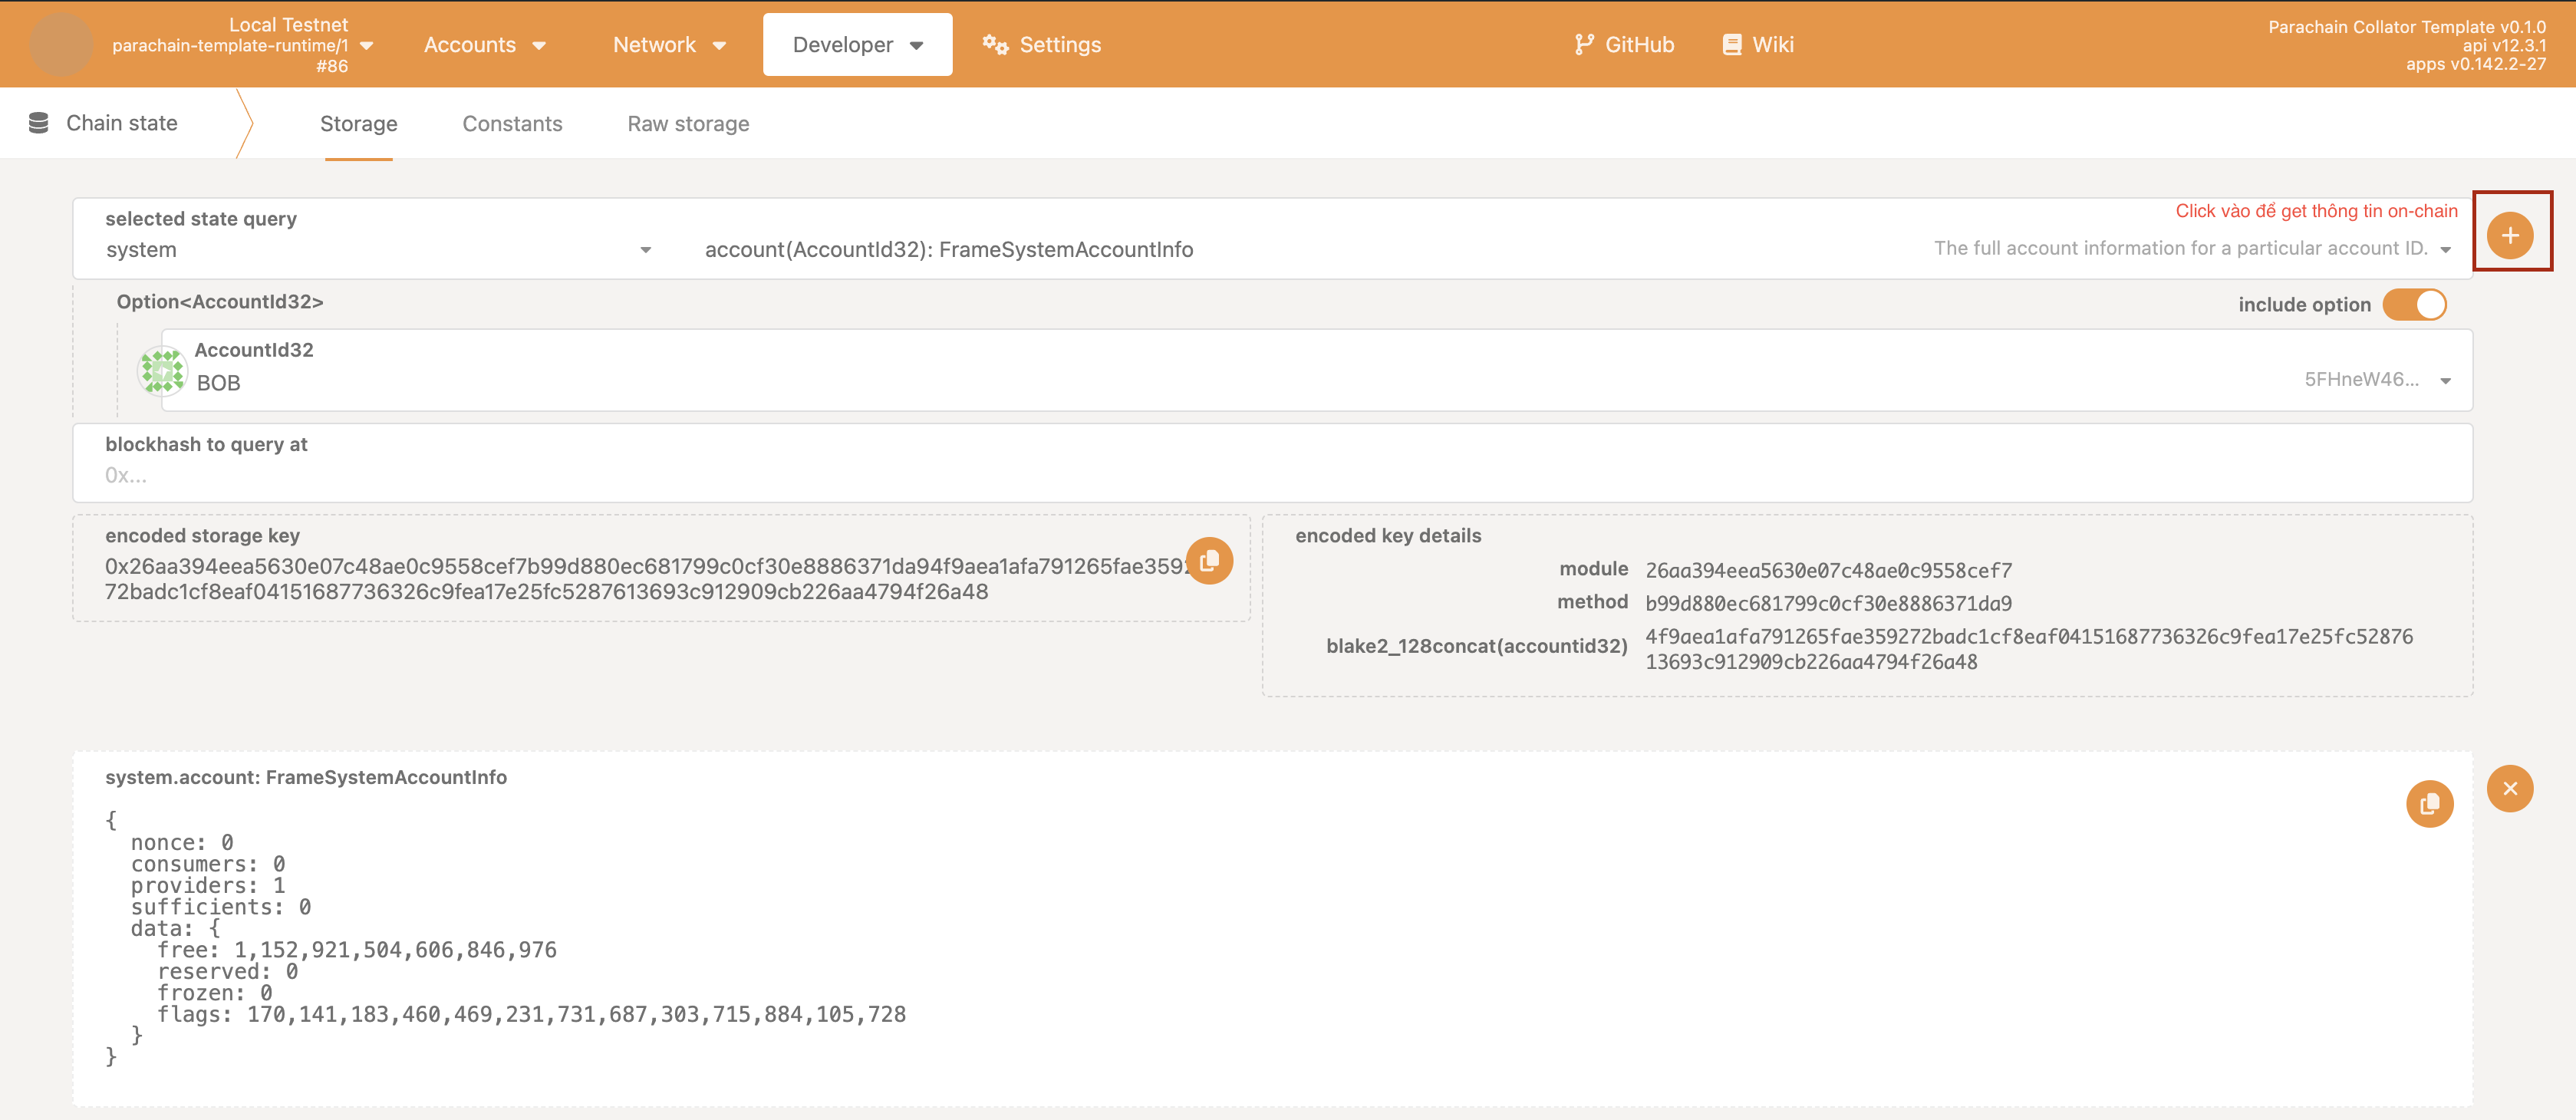Click the GitHub branch icon
2576x1120 pixels.
[1583, 45]
